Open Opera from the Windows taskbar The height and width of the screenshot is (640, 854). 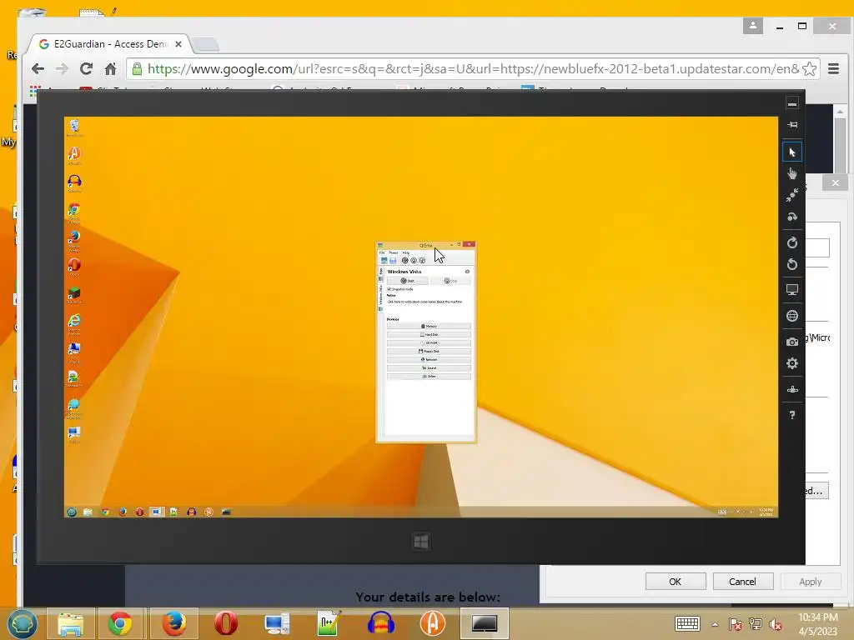[x=225, y=623]
